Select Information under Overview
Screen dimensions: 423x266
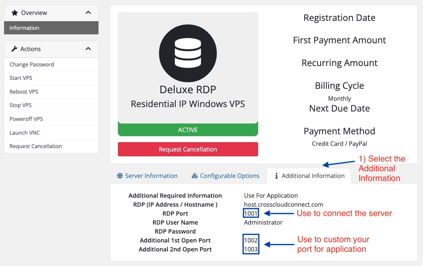pyautogui.click(x=24, y=28)
